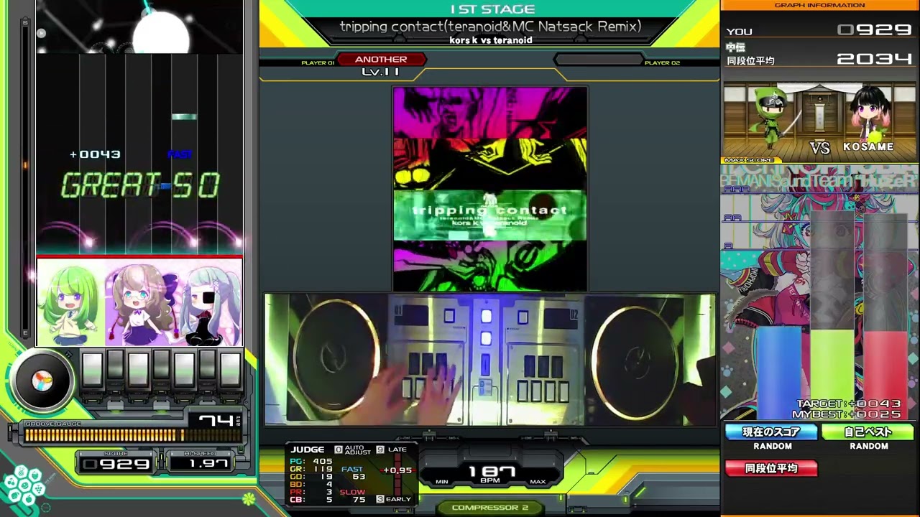Click the PLAYER 02 label
The height and width of the screenshot is (517, 920).
(662, 63)
